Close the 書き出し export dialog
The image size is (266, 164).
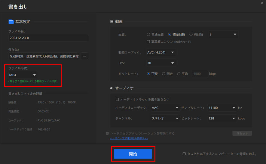coord(261,3)
